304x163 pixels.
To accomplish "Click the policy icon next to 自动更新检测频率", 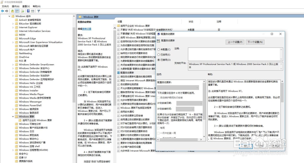I will pos(119,85).
